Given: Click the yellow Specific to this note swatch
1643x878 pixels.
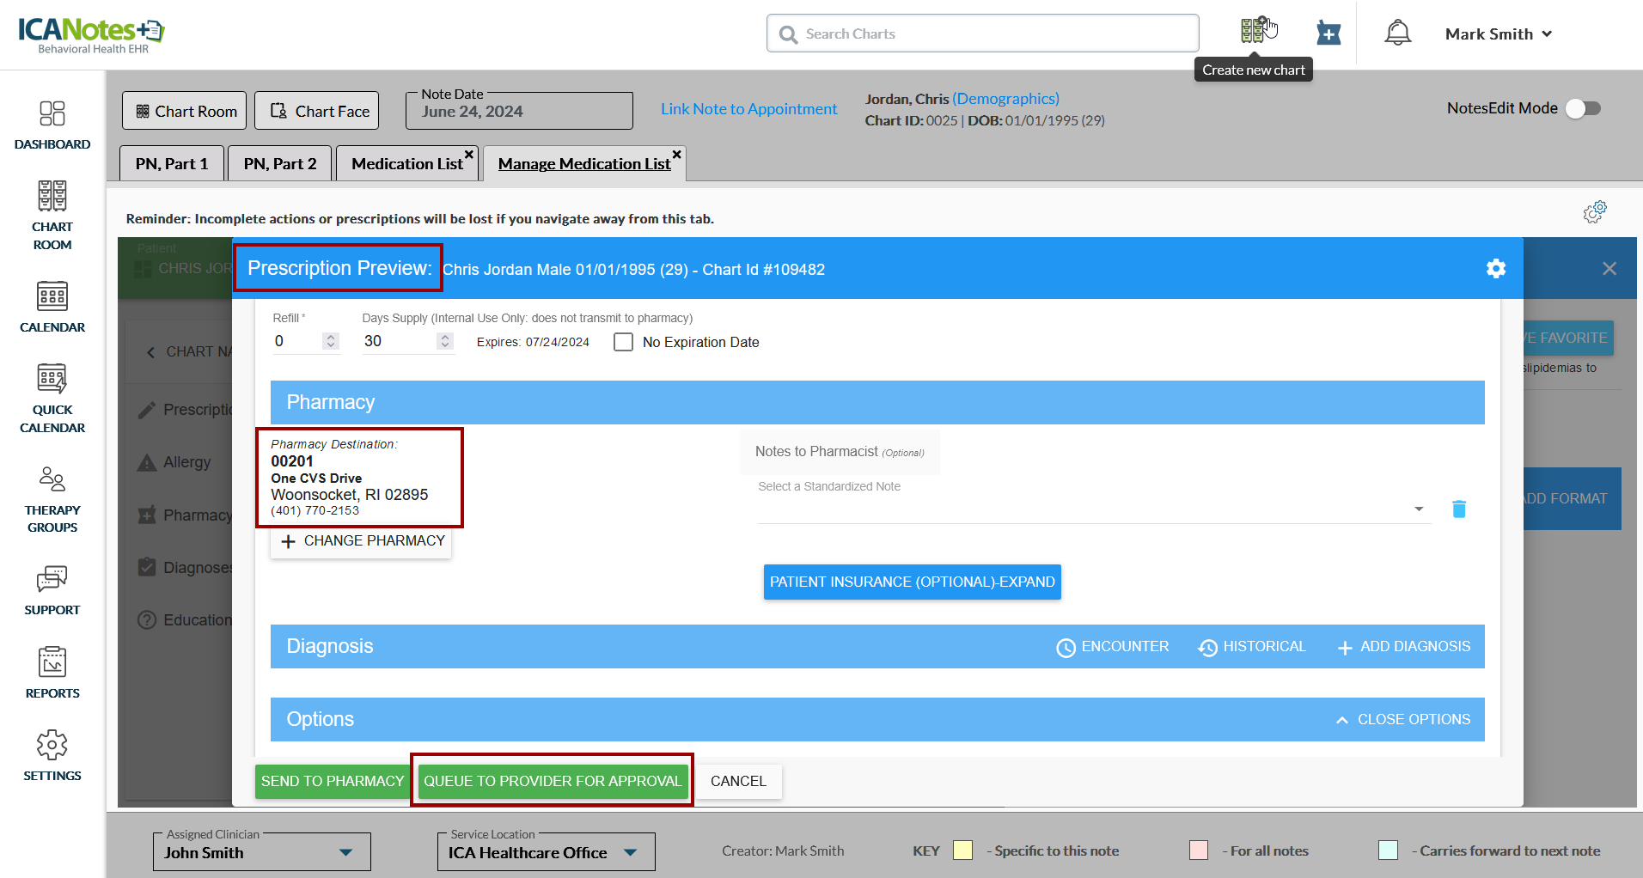Looking at the screenshot, I should tap(962, 851).
